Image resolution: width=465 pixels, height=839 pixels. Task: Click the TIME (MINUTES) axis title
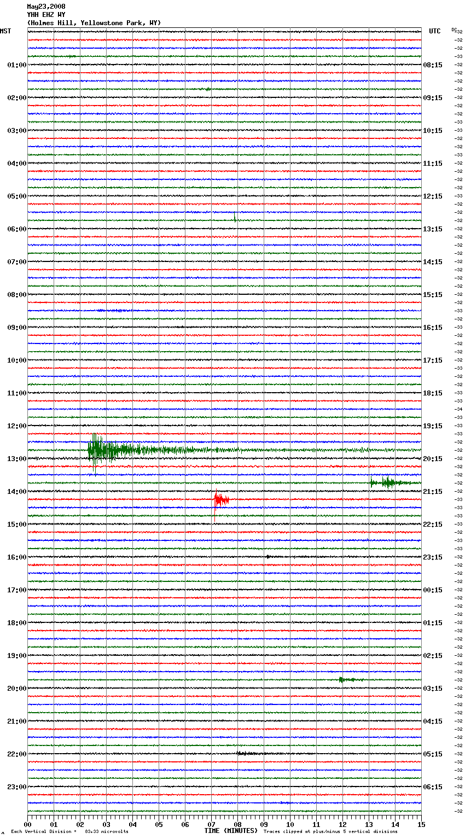coord(231,831)
